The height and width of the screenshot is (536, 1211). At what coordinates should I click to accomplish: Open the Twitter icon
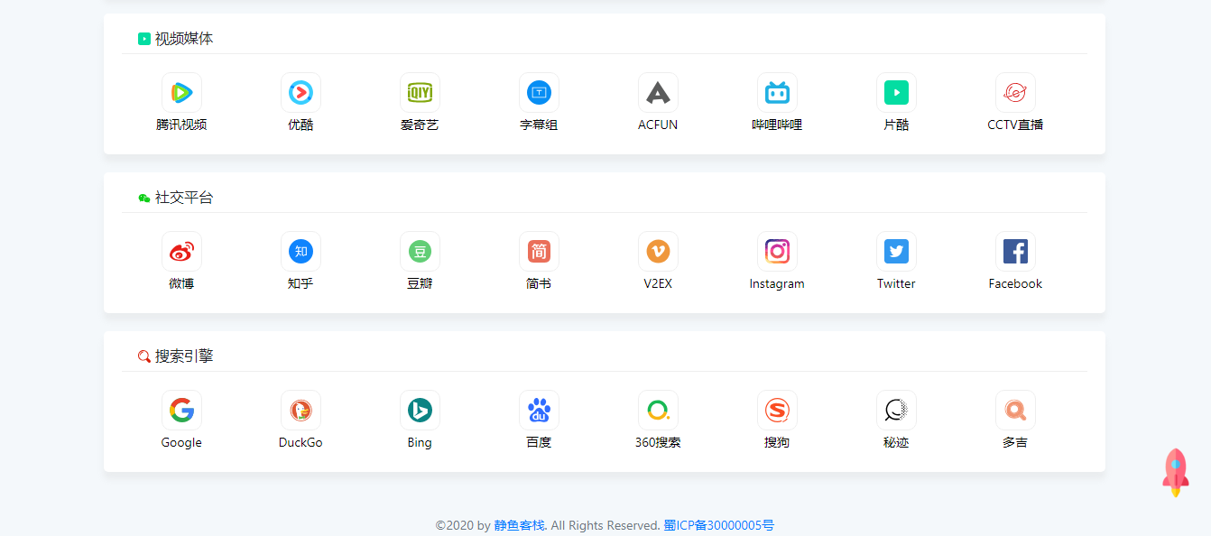pos(896,251)
